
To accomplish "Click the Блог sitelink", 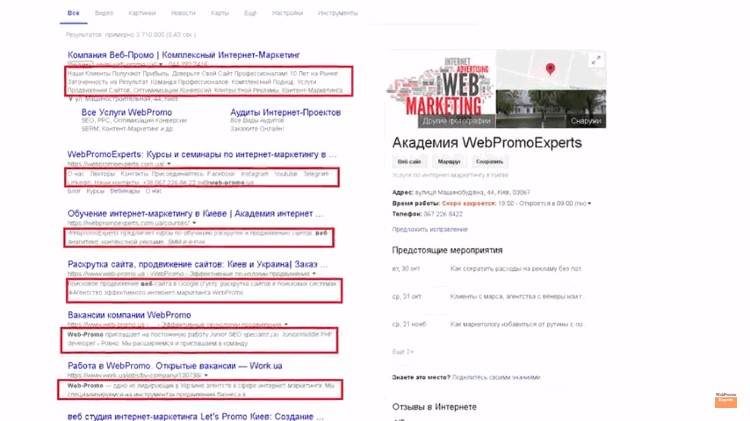I will tap(74, 191).
